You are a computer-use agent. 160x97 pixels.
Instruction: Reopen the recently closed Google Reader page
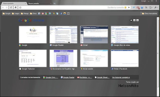coord(67,77)
